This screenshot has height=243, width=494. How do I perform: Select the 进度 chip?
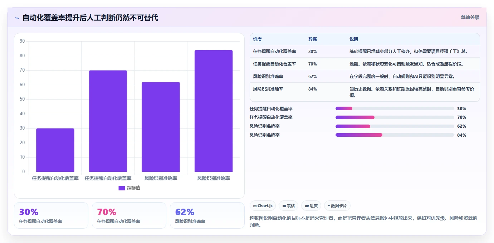[x=311, y=206]
